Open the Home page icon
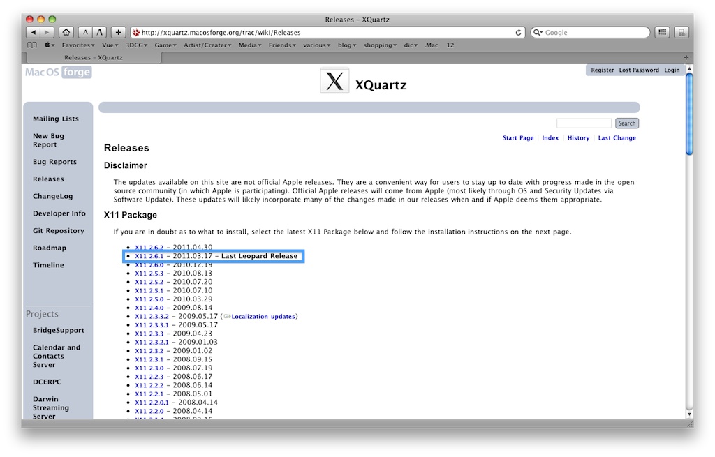 [66, 31]
